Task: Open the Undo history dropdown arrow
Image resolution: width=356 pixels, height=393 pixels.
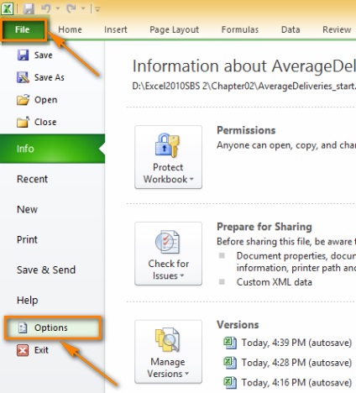Action: (x=58, y=8)
